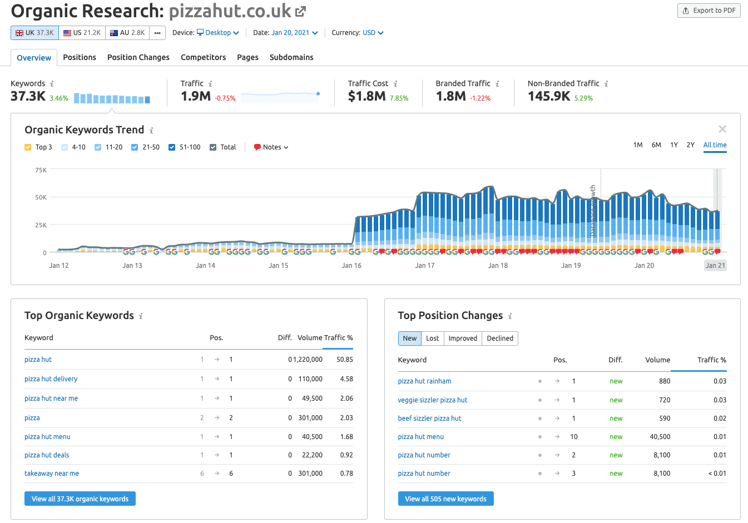
Task: Select the US 21.2K database flag
Action: (82, 33)
